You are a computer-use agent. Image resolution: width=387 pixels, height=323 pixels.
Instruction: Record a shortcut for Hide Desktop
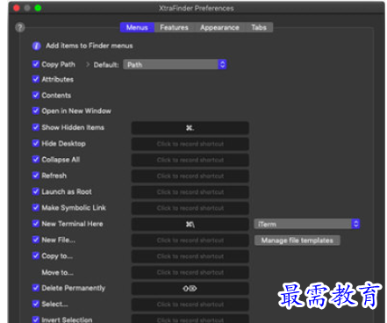pyautogui.click(x=190, y=144)
